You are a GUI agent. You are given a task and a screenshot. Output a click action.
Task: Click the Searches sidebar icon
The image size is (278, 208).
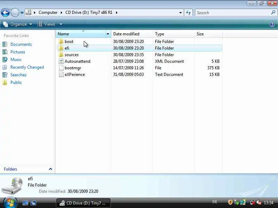5,75
